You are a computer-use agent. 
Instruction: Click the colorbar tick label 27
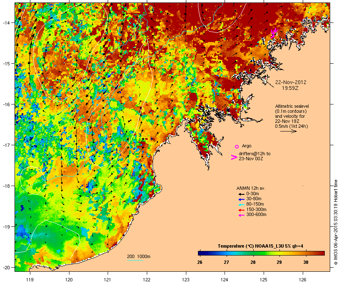[226, 262]
